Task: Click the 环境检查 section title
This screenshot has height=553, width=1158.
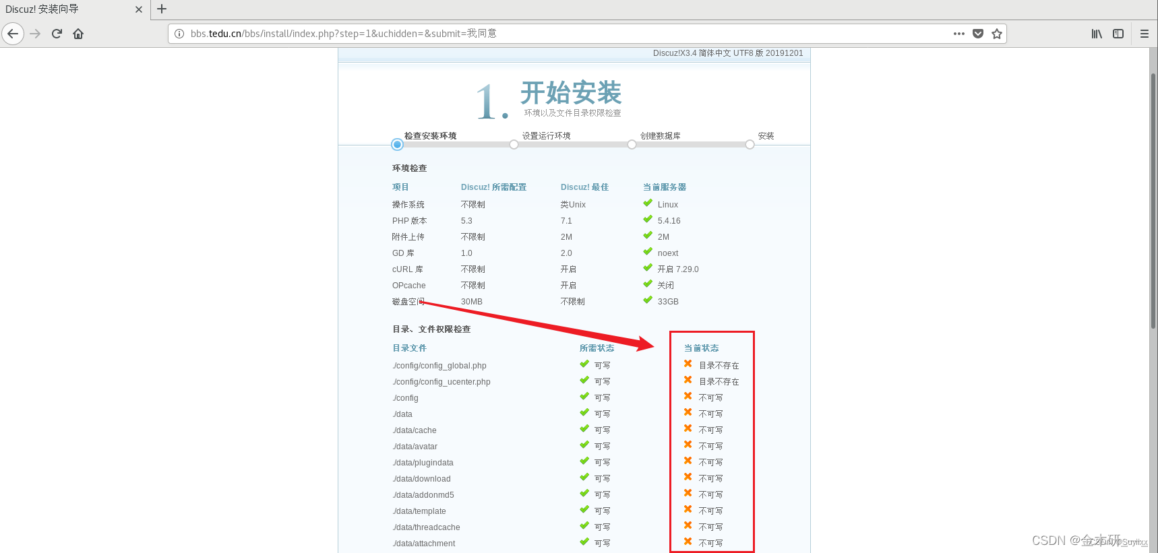Action: click(x=410, y=168)
